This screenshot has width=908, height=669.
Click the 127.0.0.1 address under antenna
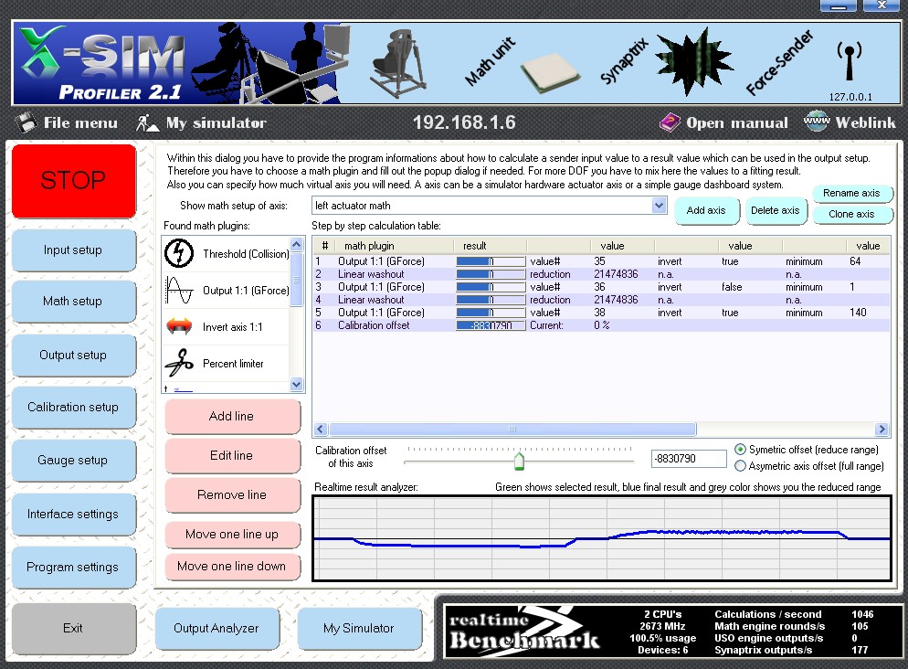(x=850, y=97)
